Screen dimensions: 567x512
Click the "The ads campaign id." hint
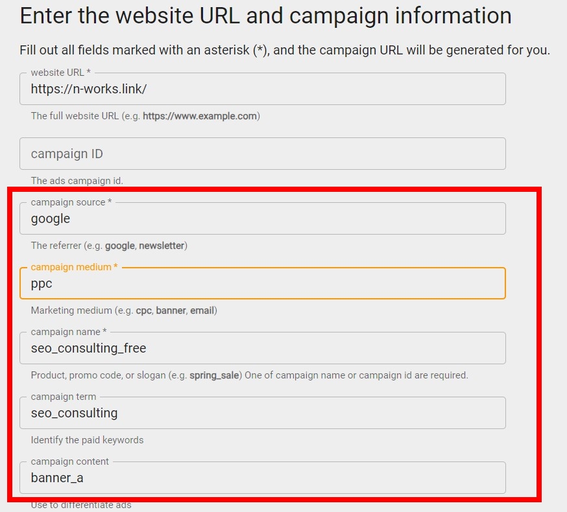77,181
